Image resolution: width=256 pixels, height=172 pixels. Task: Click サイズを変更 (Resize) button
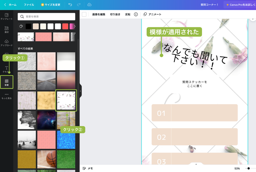point(51,4)
